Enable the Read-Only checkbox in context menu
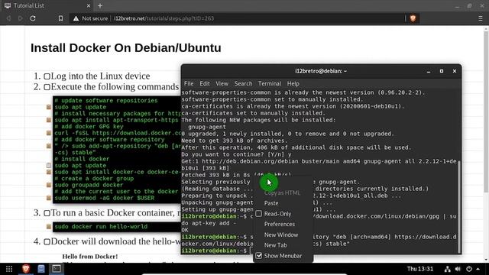489x275 pixels. pyautogui.click(x=259, y=214)
